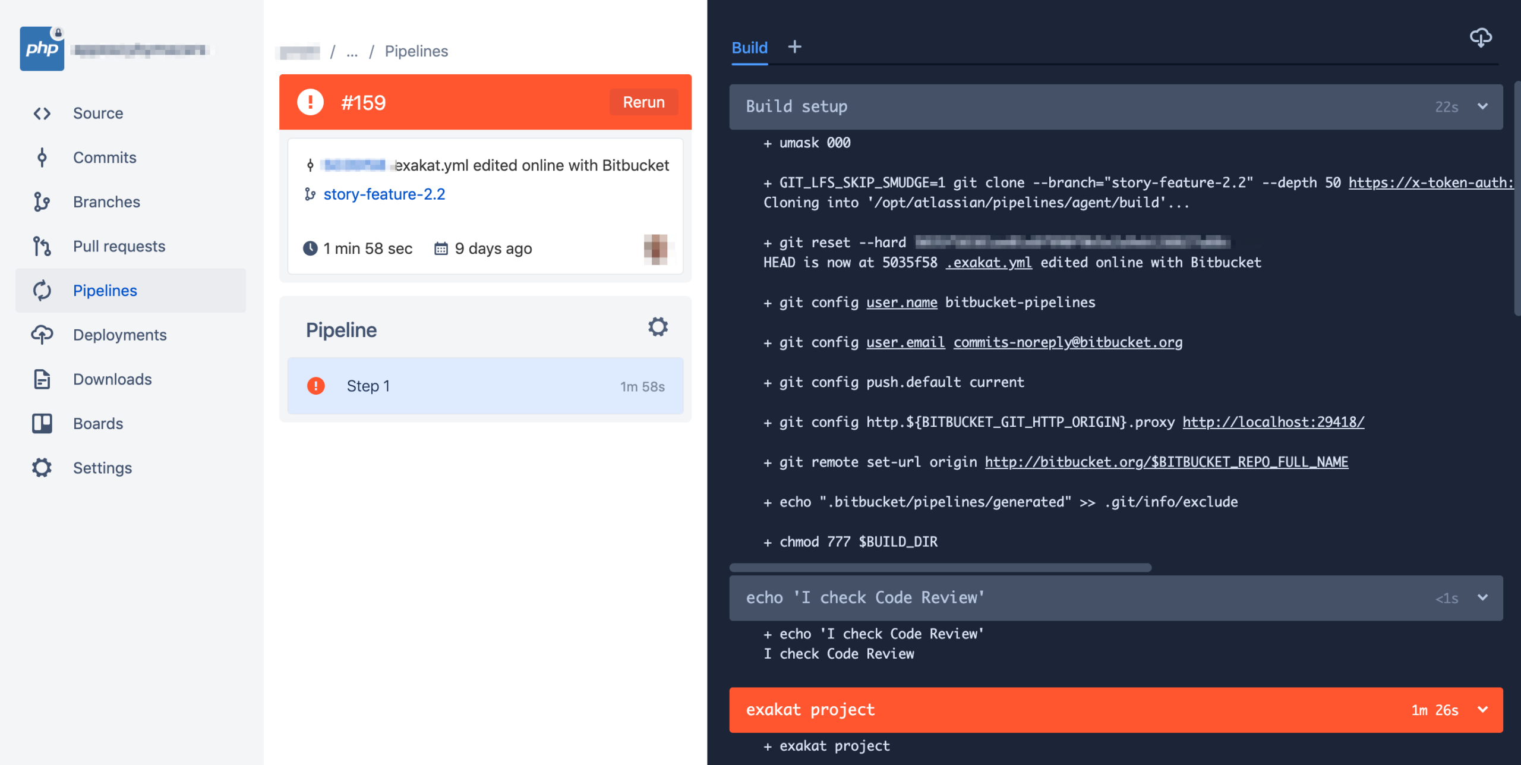Image resolution: width=1521 pixels, height=765 pixels.
Task: Click the horizontal log scrollbar
Action: (941, 568)
